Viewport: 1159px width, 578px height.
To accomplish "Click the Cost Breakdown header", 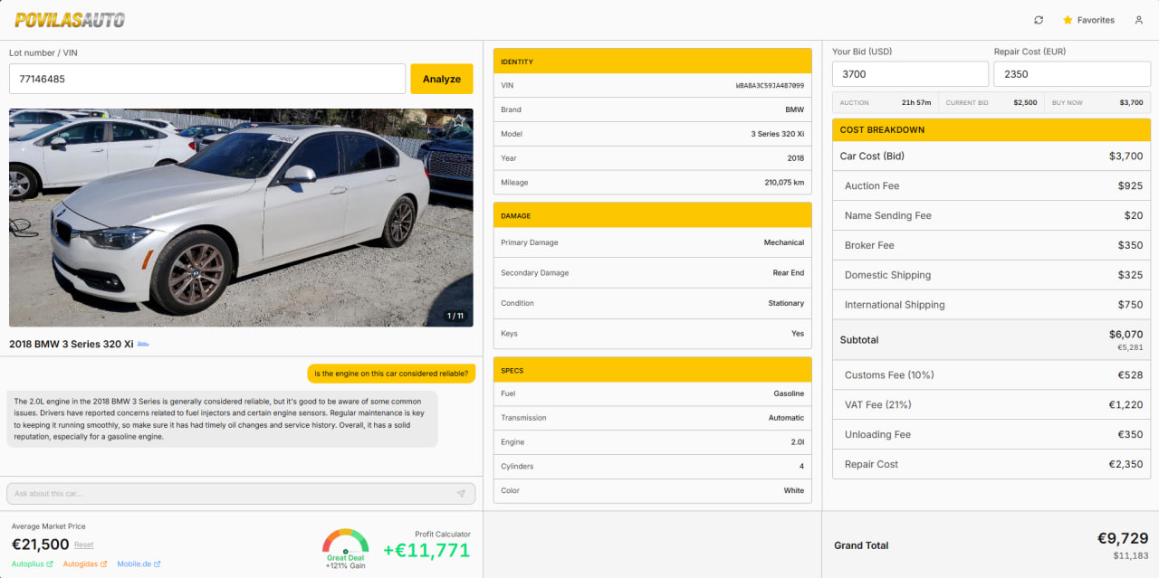I will point(991,129).
